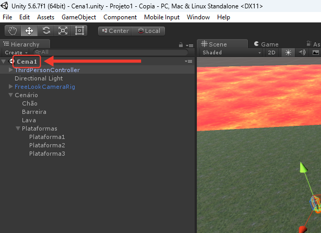Click the green Y-axis gizmo arrow
Image resolution: width=321 pixels, height=233 pixels.
coord(303,167)
